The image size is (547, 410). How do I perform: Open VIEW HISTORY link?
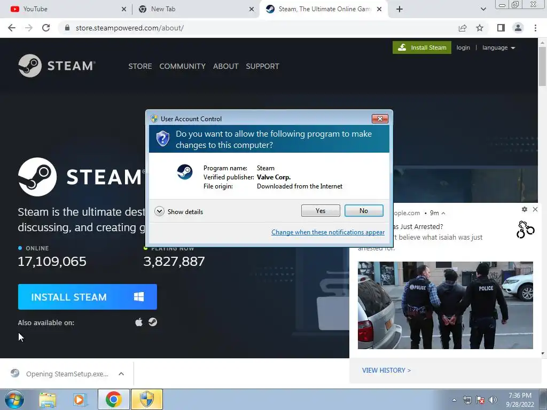386,370
